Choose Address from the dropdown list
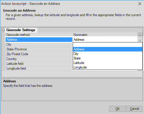 108,49
